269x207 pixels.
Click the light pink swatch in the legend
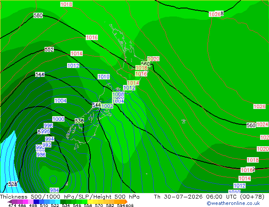pyautogui.click(x=31, y=202)
